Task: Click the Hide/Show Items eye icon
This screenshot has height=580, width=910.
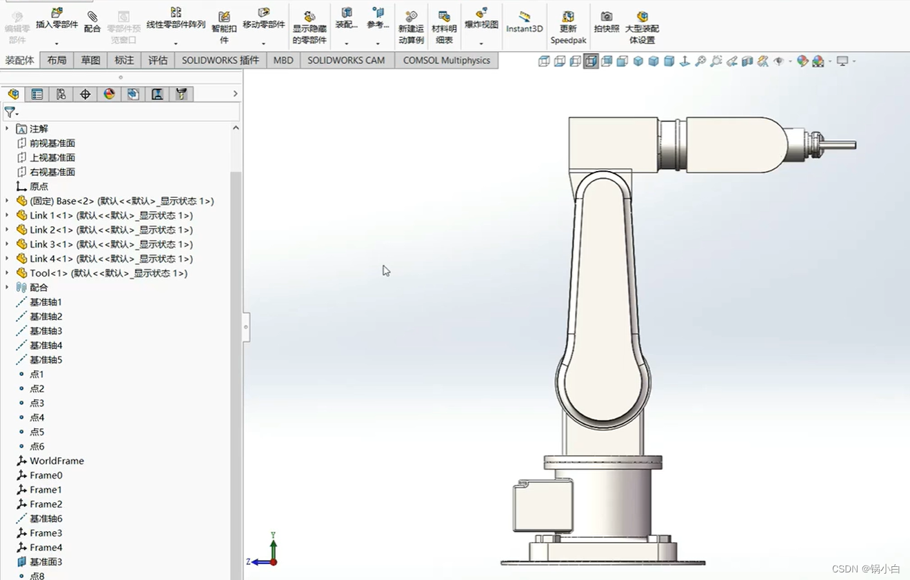Action: tap(779, 61)
